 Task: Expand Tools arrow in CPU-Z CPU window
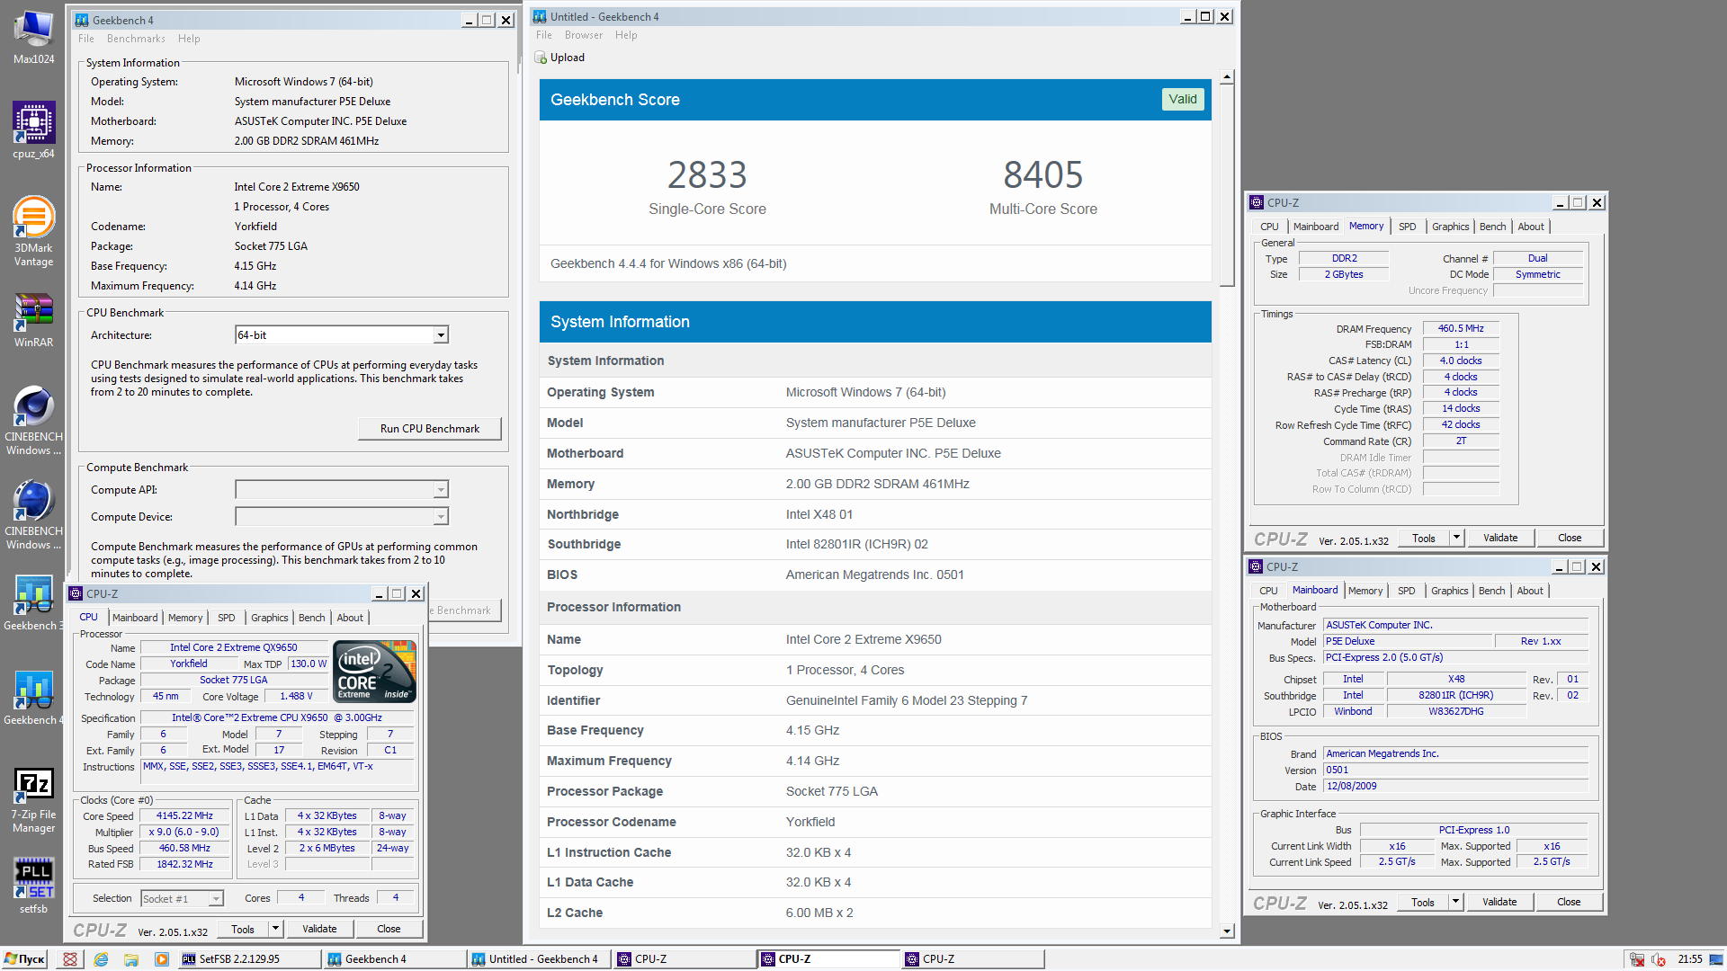(276, 929)
